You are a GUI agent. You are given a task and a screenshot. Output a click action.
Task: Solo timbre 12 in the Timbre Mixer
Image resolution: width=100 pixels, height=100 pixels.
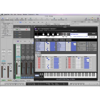(x=73, y=62)
